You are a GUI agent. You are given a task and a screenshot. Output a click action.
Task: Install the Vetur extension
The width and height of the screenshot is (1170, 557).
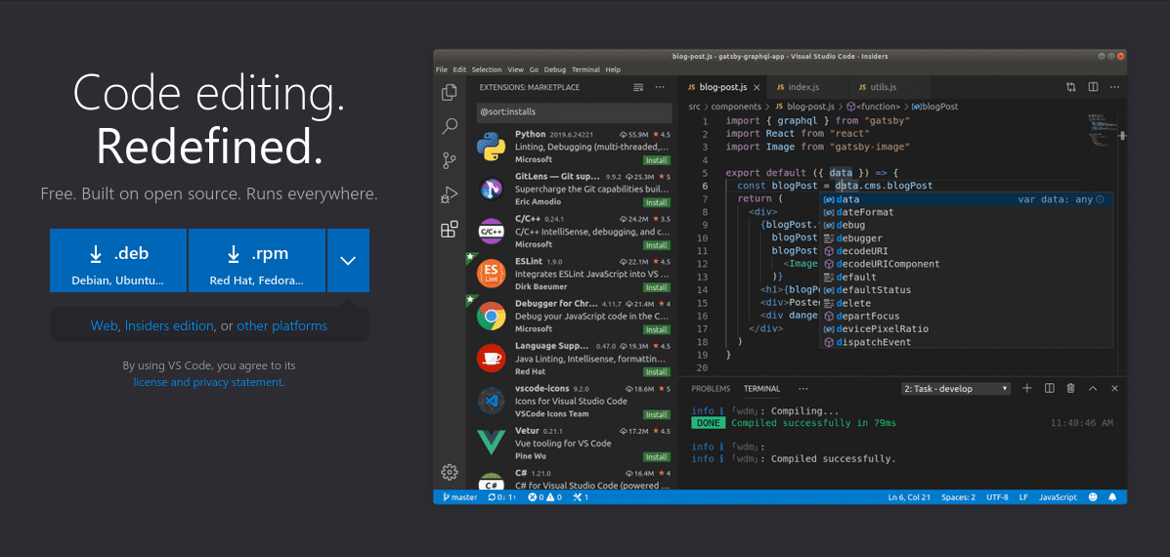point(657,456)
